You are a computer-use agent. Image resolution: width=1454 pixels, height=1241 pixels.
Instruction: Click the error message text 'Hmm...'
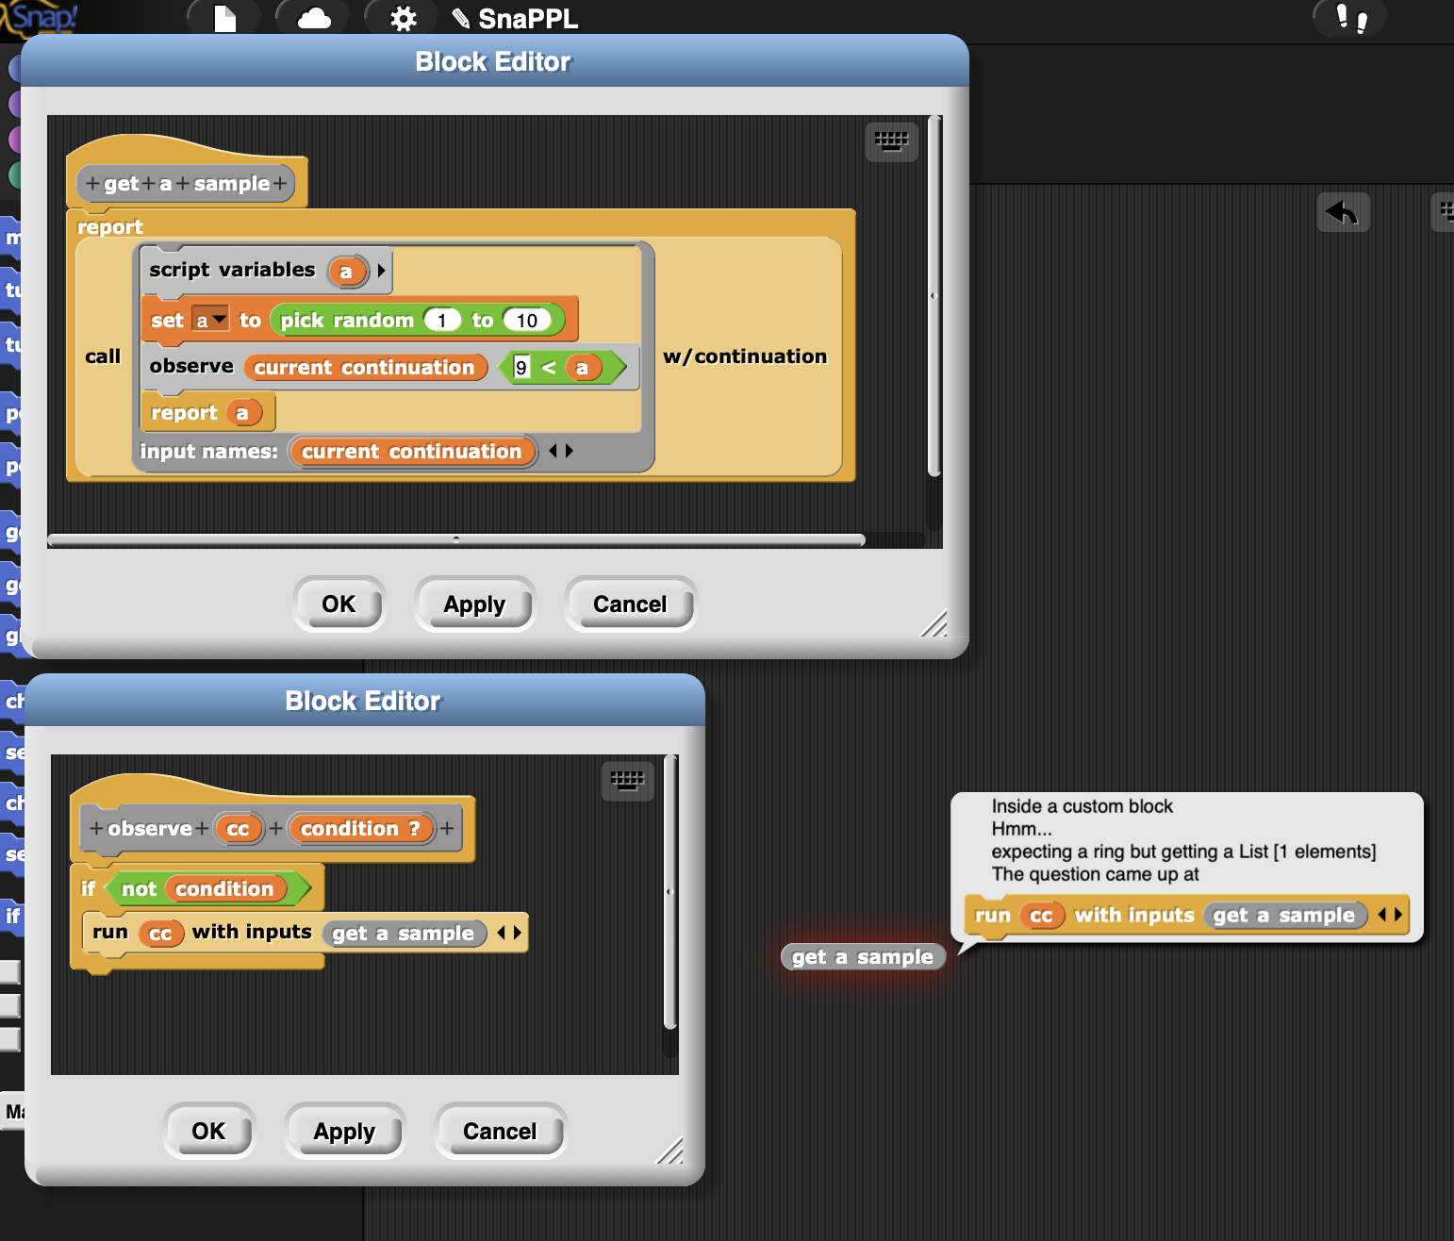1022,829
